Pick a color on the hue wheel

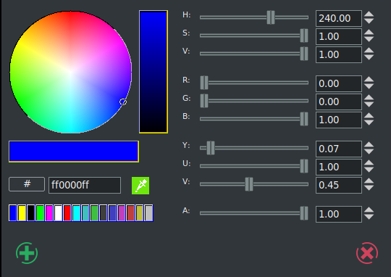tap(70, 72)
